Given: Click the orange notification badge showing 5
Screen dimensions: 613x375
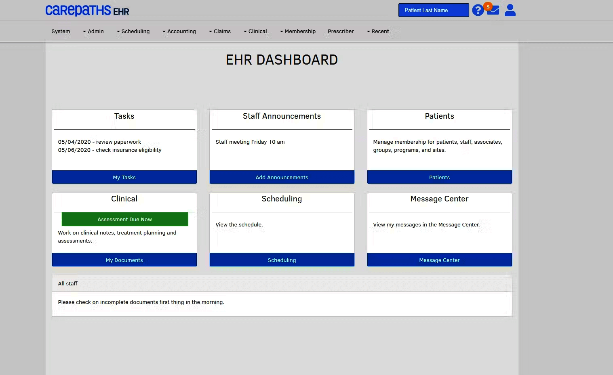Looking at the screenshot, I should pos(488,6).
